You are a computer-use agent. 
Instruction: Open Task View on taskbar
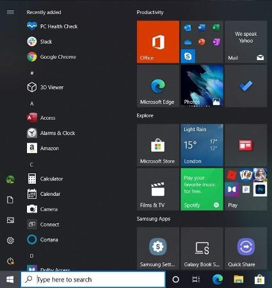click(x=196, y=280)
